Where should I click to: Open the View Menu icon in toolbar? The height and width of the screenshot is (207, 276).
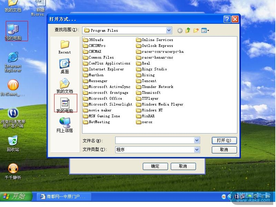[205, 30]
